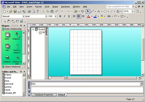The height and width of the screenshot is (102, 145).
Task: Toggle Bold formatting
Action: pos(60,16)
